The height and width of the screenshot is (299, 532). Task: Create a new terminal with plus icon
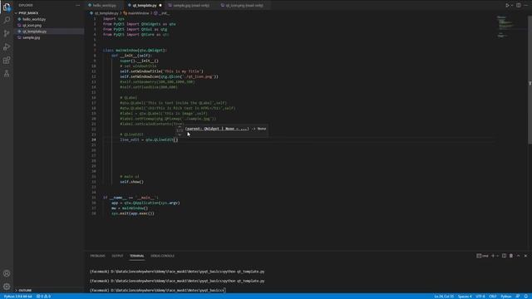click(x=493, y=256)
